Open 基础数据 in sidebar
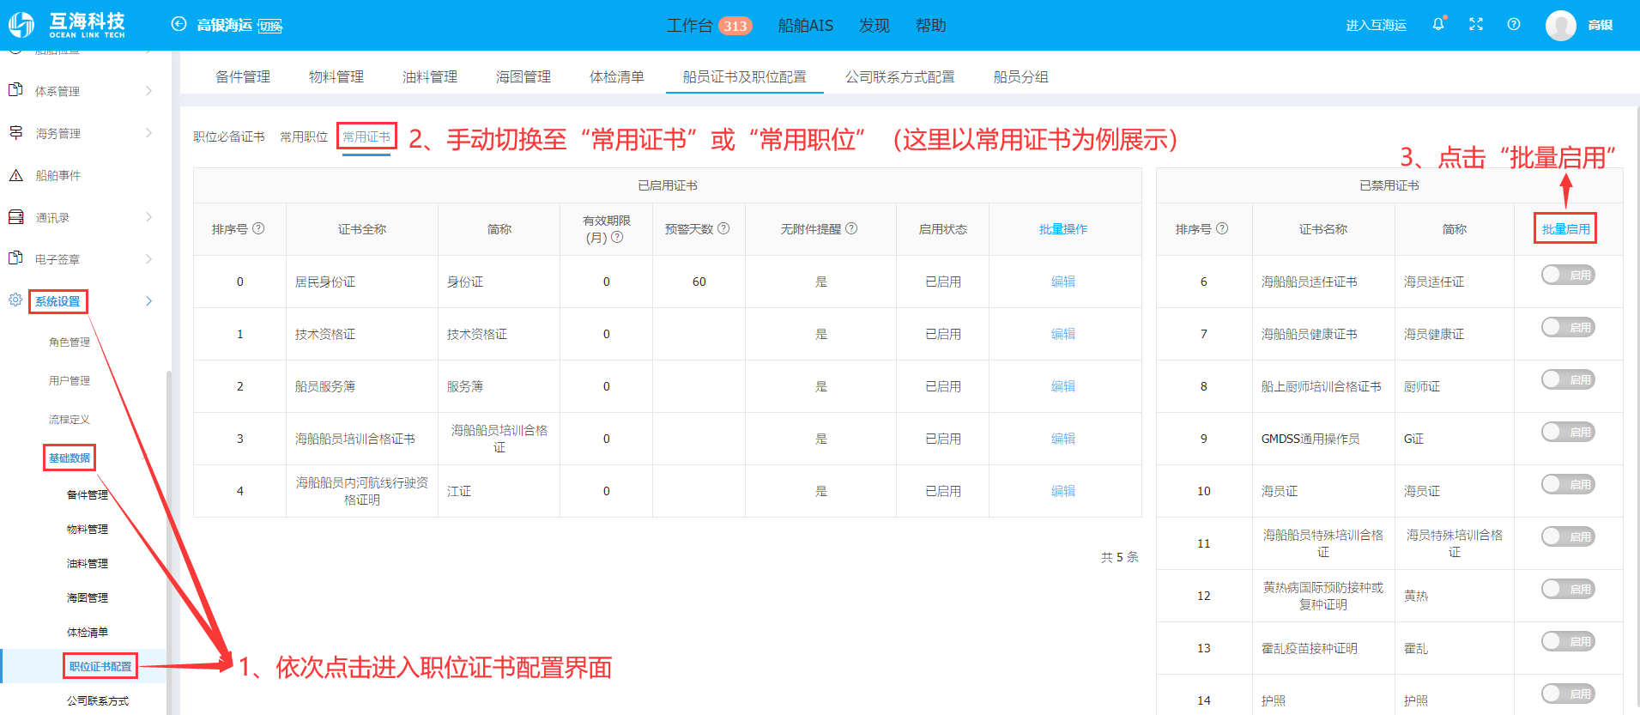1640x715 pixels. (70, 458)
